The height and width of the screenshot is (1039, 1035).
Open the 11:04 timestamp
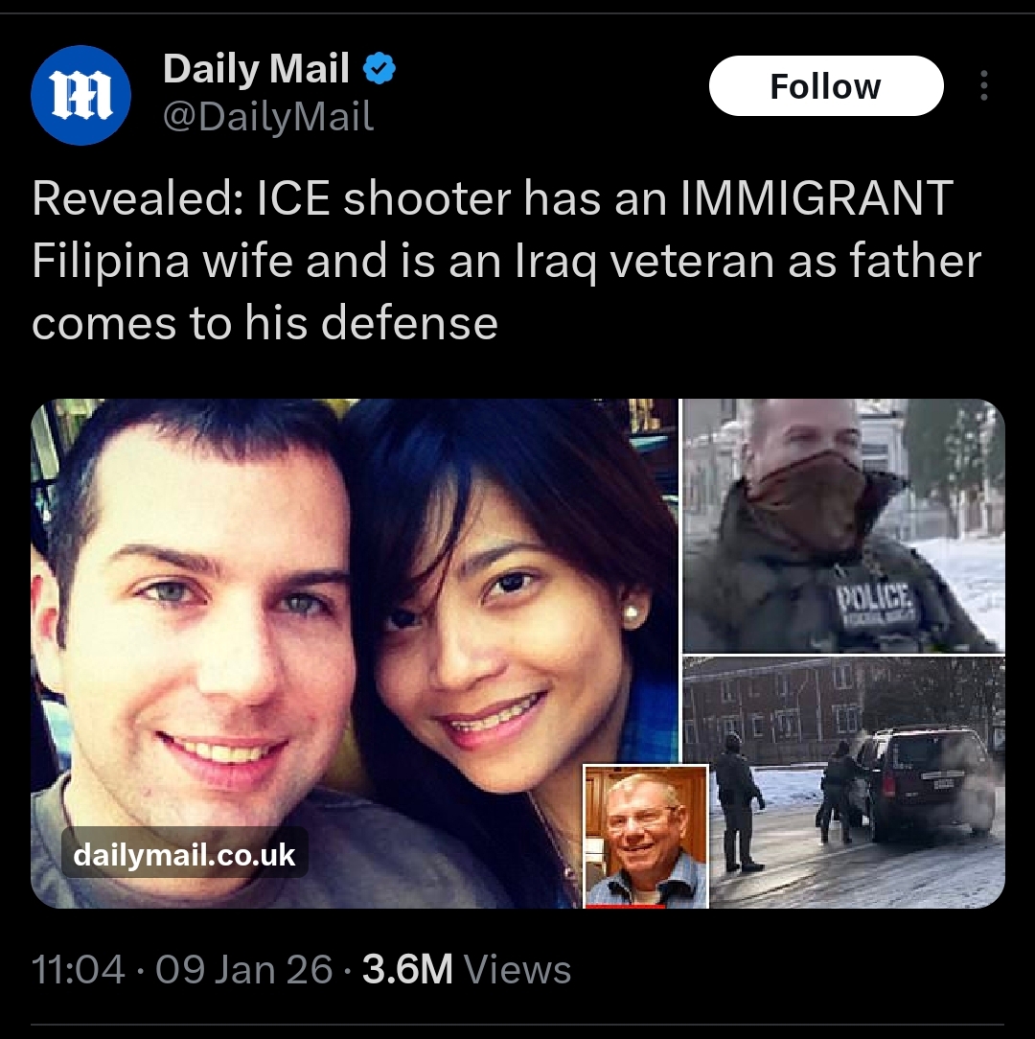tap(79, 969)
